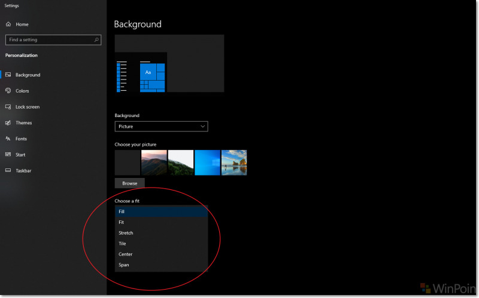Screen dimensions: 479x298
Task: Select the green forest hill thumbnail
Action: point(181,162)
